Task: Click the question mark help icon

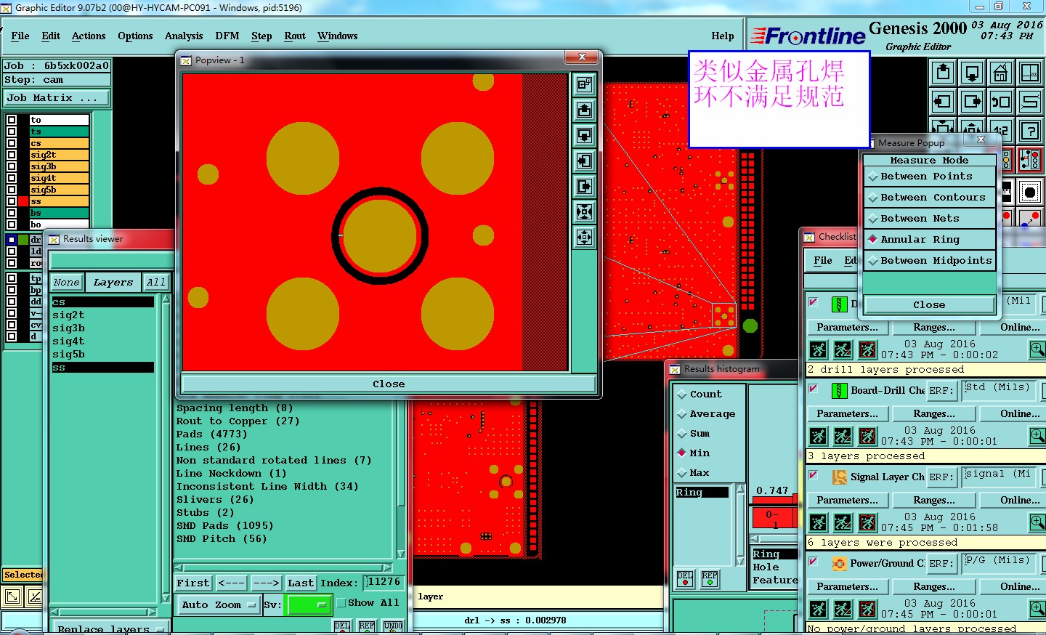Action: tap(1030, 131)
